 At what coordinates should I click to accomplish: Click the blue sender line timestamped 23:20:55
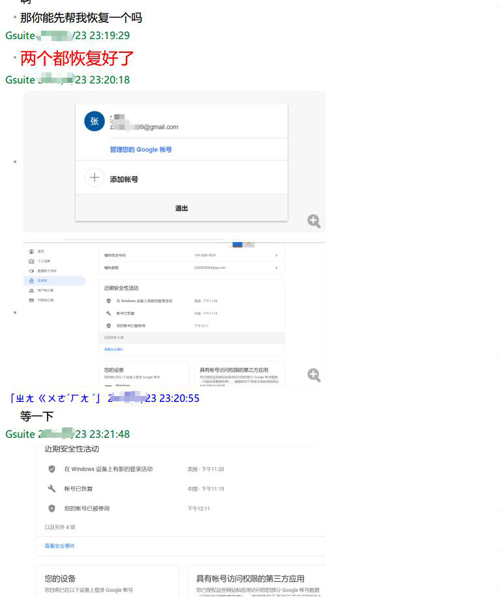click(x=104, y=398)
